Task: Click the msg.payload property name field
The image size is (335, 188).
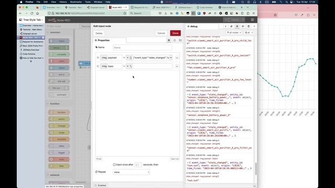Action: click(x=111, y=58)
